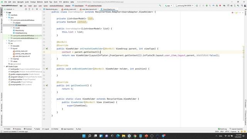
Task: Collapse the res folder node
Action: [x=7, y=43]
